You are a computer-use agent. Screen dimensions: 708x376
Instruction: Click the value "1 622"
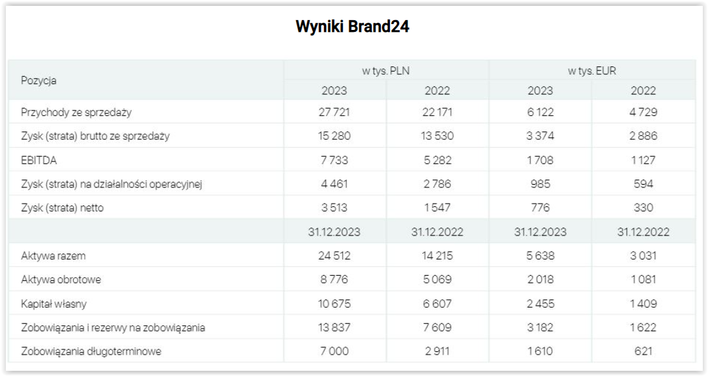(643, 327)
